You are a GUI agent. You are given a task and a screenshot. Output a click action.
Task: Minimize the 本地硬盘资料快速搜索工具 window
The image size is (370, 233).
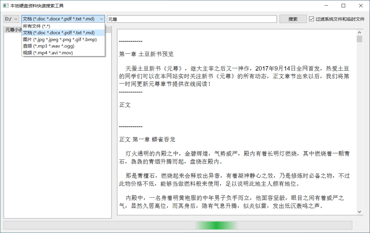tap(326, 6)
